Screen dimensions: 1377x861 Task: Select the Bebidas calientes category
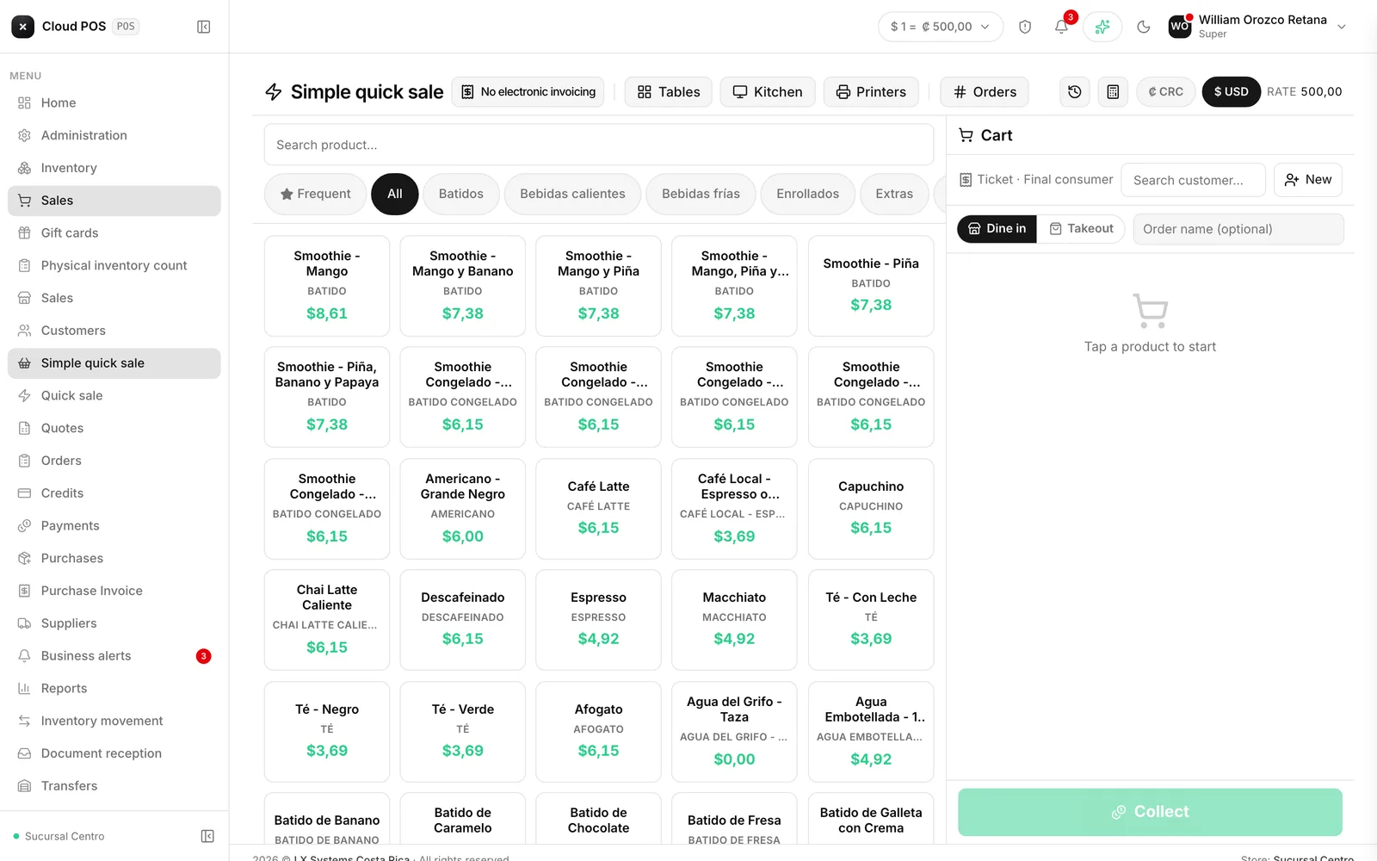click(572, 195)
